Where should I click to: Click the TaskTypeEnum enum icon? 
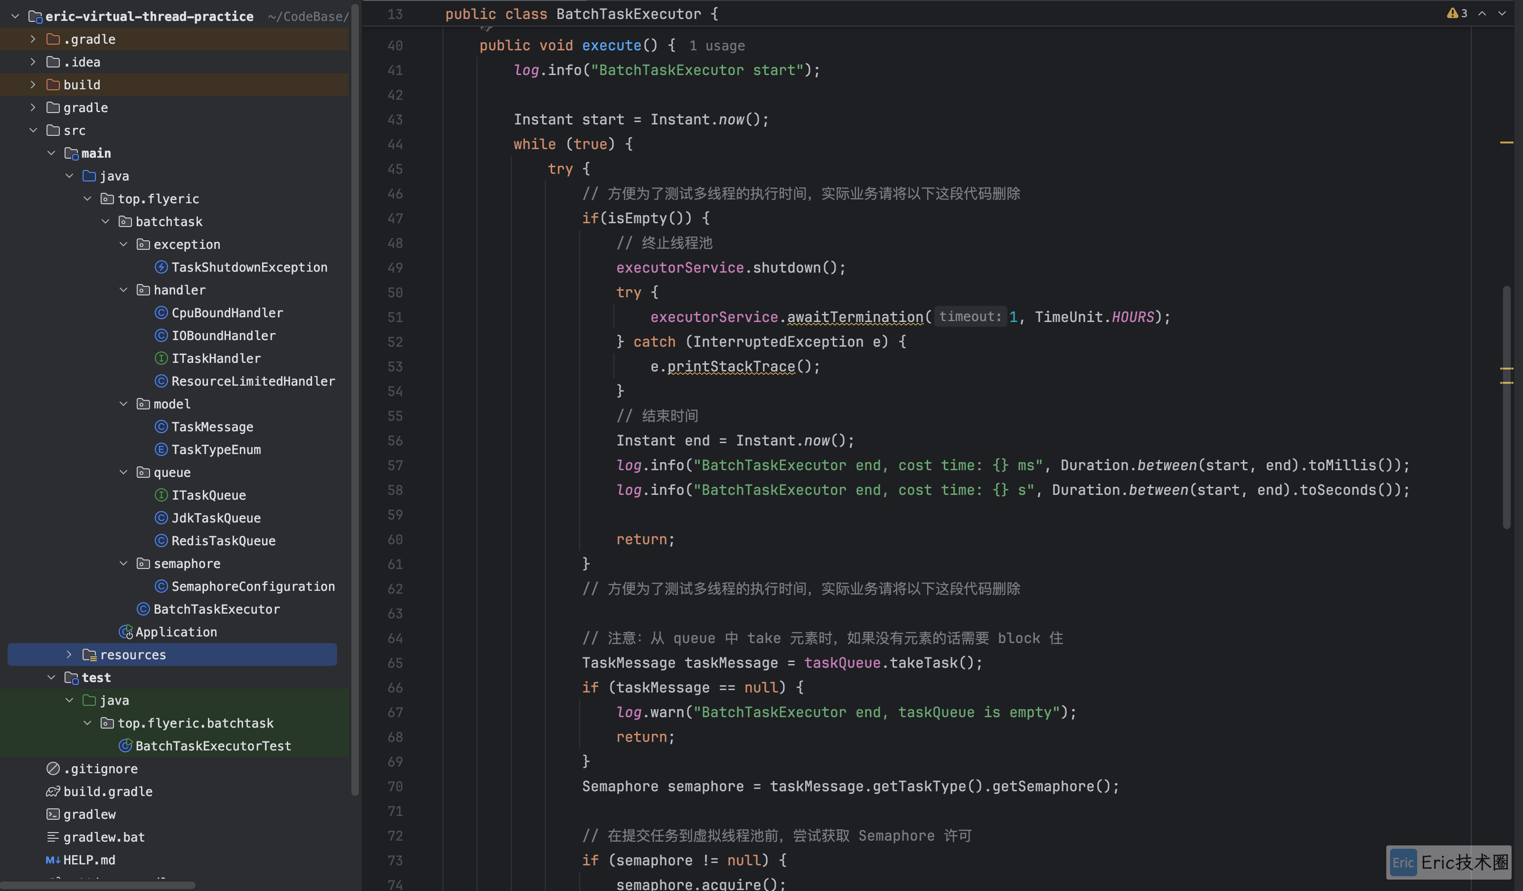pyautogui.click(x=161, y=450)
